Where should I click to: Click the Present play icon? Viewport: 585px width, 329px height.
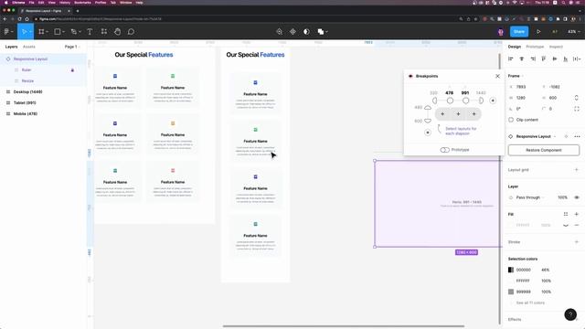538,32
